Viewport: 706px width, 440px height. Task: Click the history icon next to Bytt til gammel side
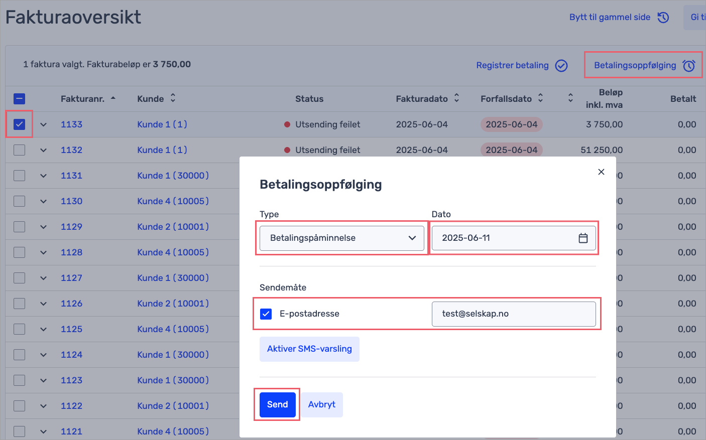tap(663, 18)
